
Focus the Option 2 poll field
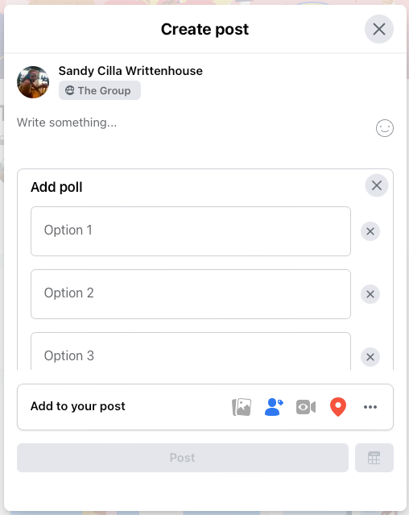coord(191,294)
